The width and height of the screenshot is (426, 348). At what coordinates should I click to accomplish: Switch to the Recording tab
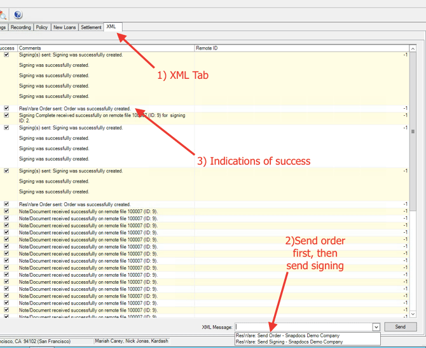[20, 27]
